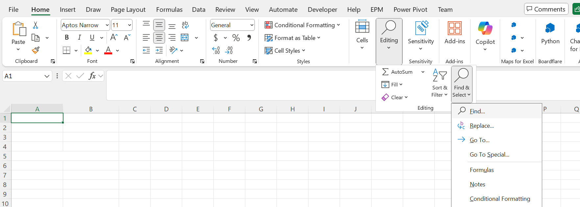Decrease indent

point(146,50)
